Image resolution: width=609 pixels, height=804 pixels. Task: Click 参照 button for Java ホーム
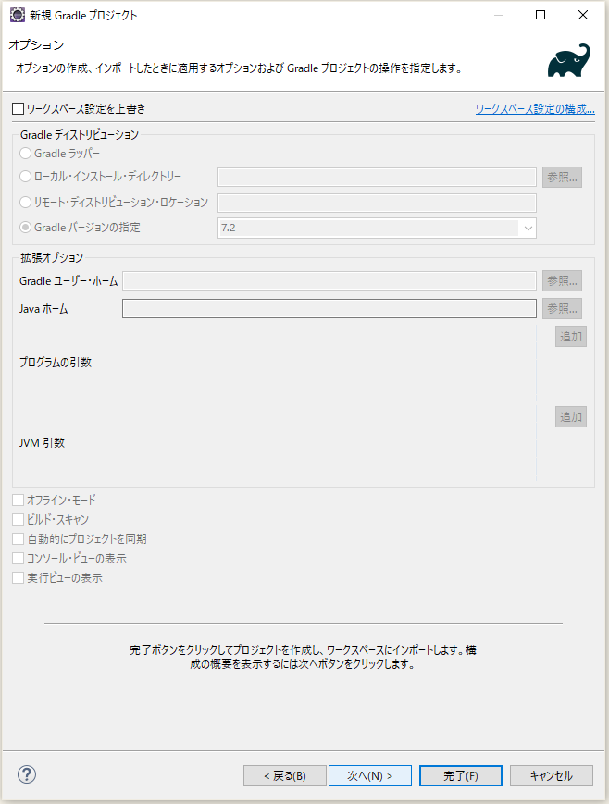tap(563, 309)
